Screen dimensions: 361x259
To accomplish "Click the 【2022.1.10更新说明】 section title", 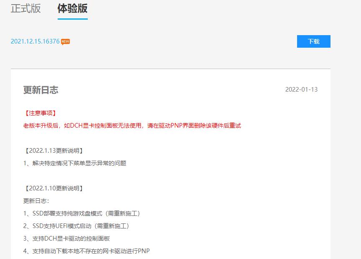I will click(53, 188).
